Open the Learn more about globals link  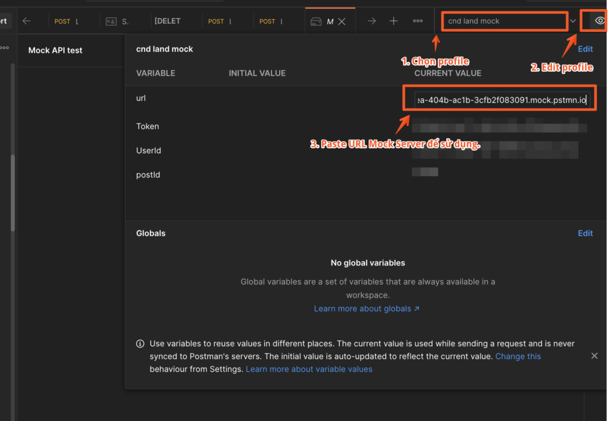pyautogui.click(x=366, y=308)
